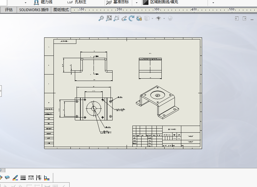Switch to the 图纸格式 tab
Screen dimensions: 257x187
[x=61, y=10]
